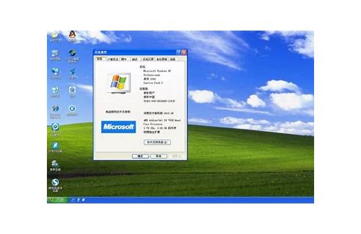This screenshot has width=361, height=234.
Task: Open the teal square desktop icon above broadband connection
Action: pos(55,147)
